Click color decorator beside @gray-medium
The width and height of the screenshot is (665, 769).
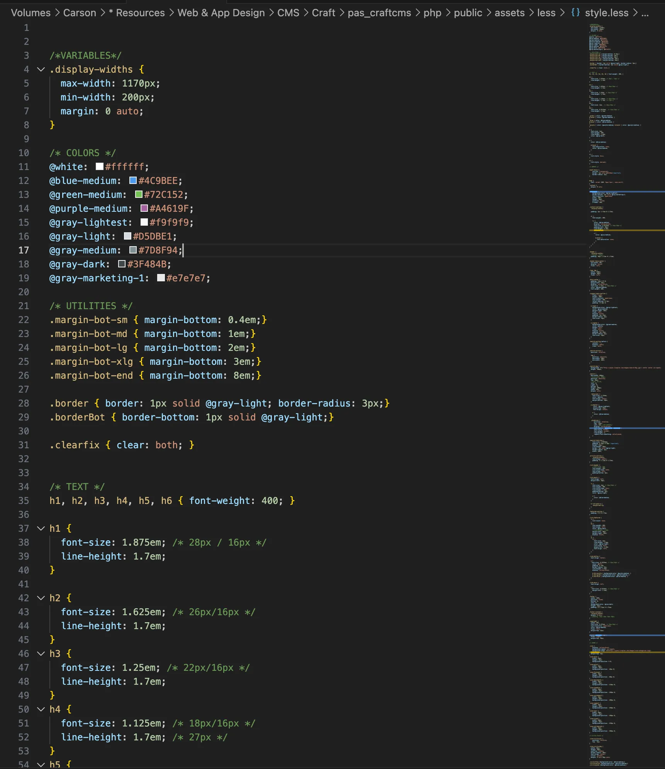click(132, 250)
